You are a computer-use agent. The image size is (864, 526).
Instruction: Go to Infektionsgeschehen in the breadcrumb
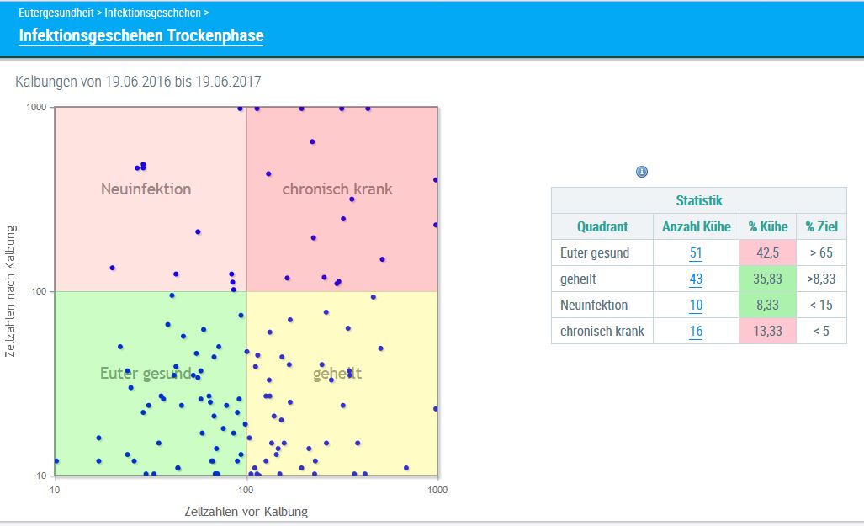tap(153, 13)
